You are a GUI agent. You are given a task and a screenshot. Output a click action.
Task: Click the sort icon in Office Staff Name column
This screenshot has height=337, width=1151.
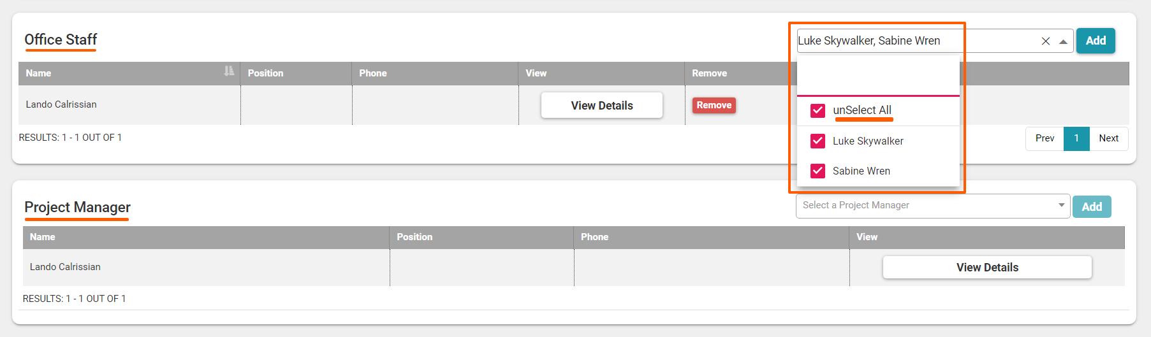click(x=229, y=71)
